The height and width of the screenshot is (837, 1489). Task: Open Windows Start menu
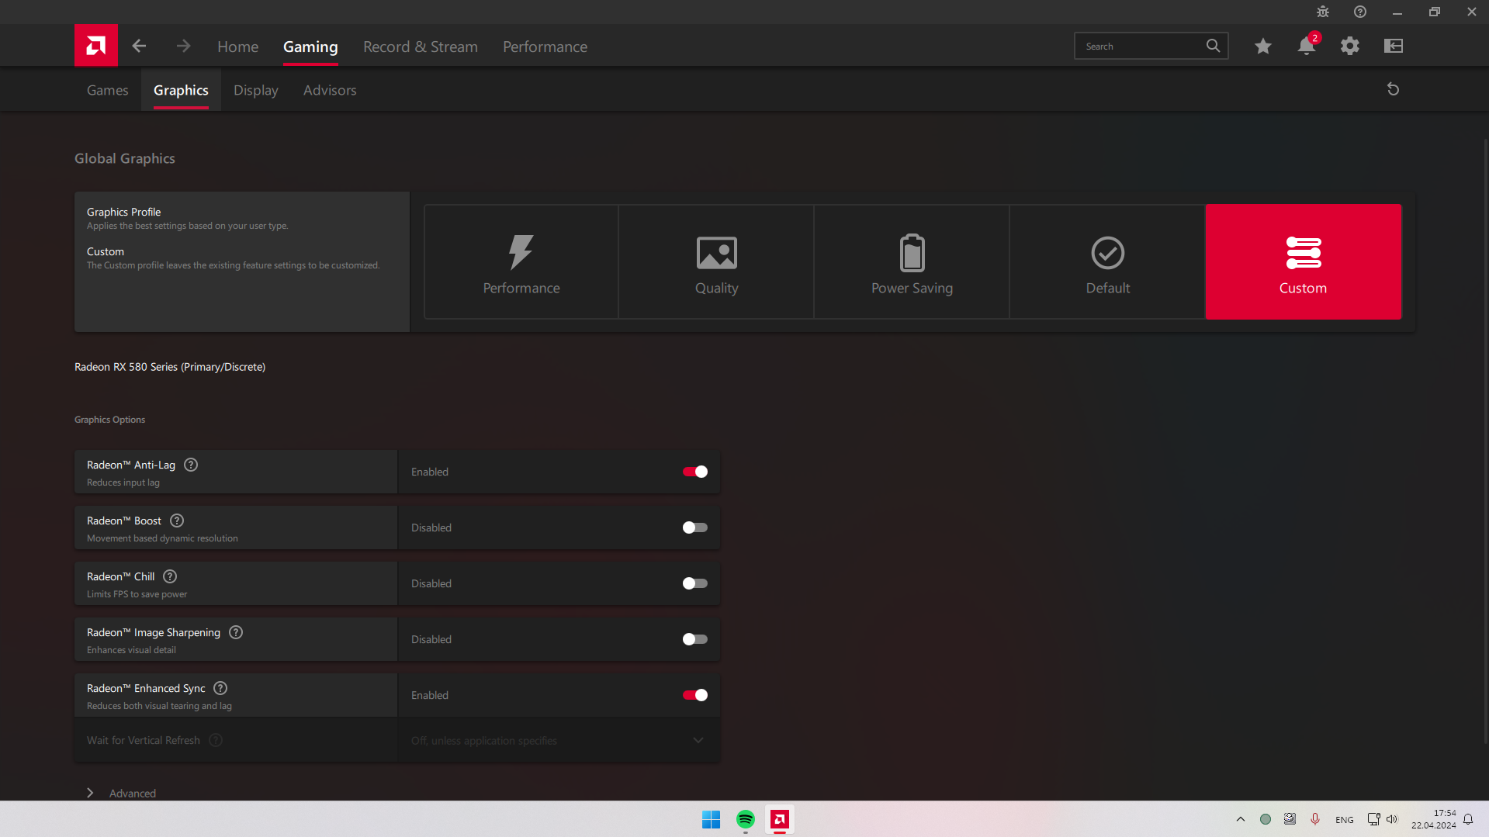711,819
